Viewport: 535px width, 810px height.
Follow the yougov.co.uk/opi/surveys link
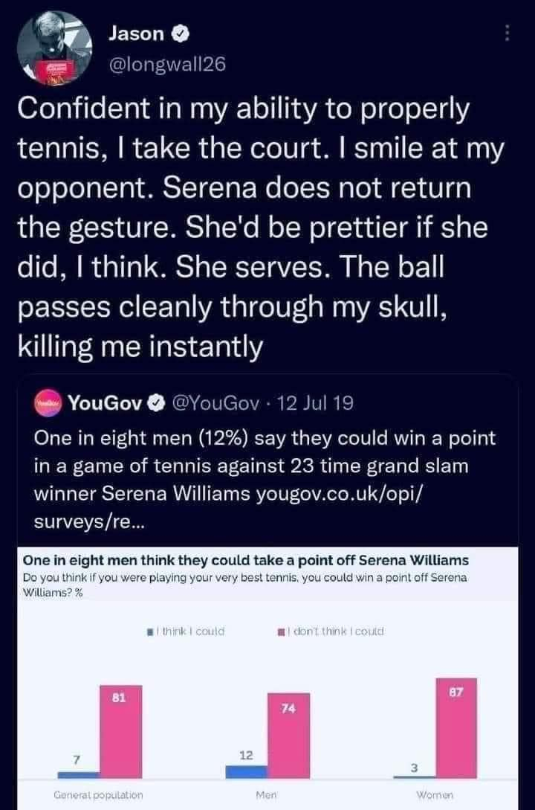227,507
